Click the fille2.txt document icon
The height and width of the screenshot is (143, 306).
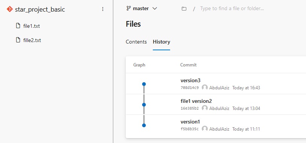click(x=18, y=40)
